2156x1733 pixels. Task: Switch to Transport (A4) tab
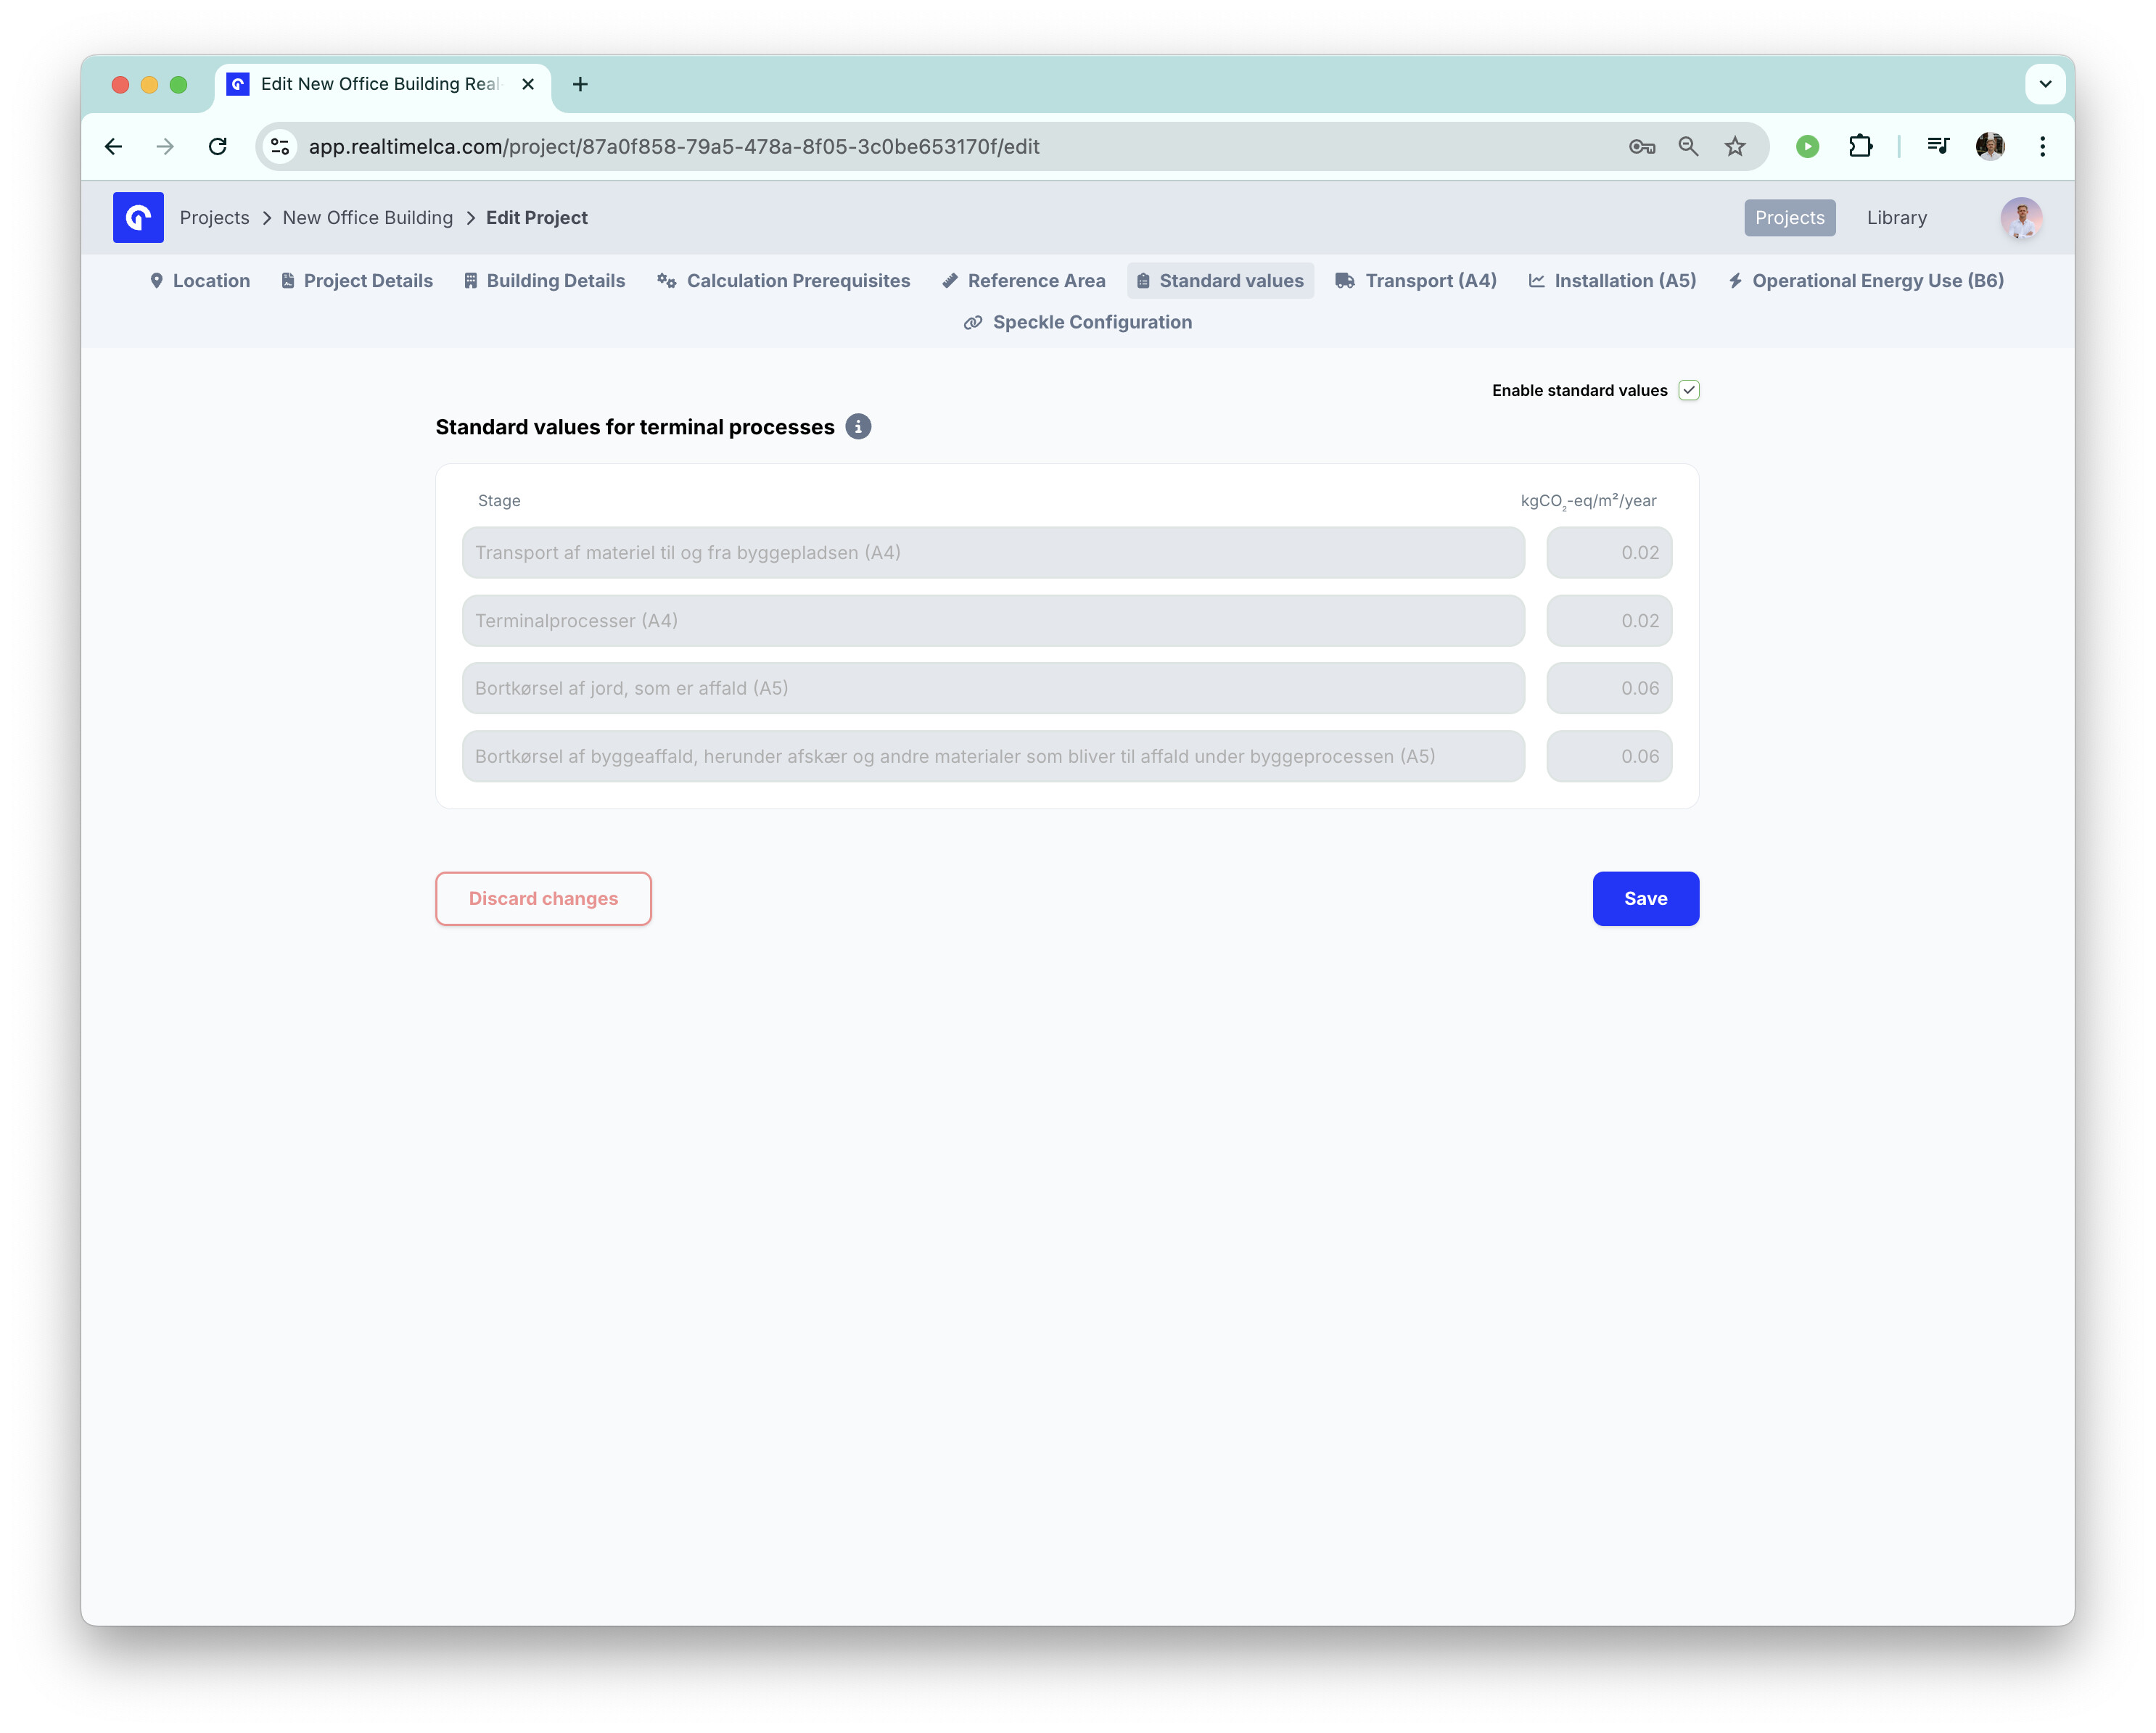pyautogui.click(x=1416, y=281)
